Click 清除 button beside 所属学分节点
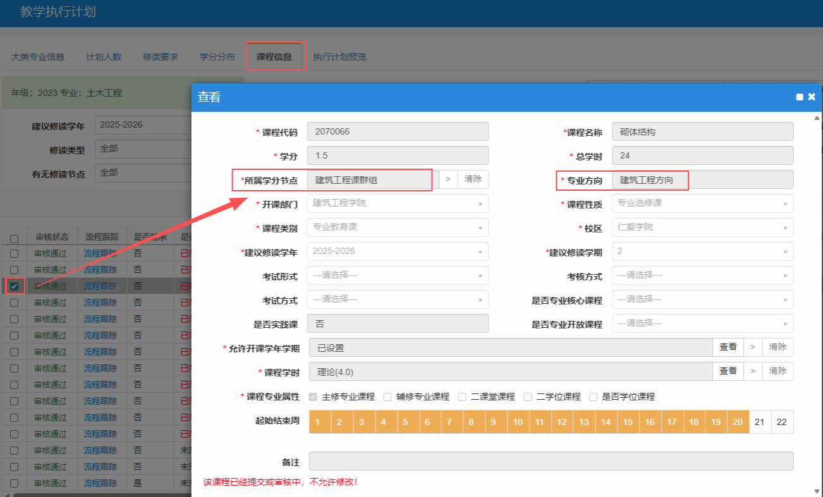 tap(473, 179)
